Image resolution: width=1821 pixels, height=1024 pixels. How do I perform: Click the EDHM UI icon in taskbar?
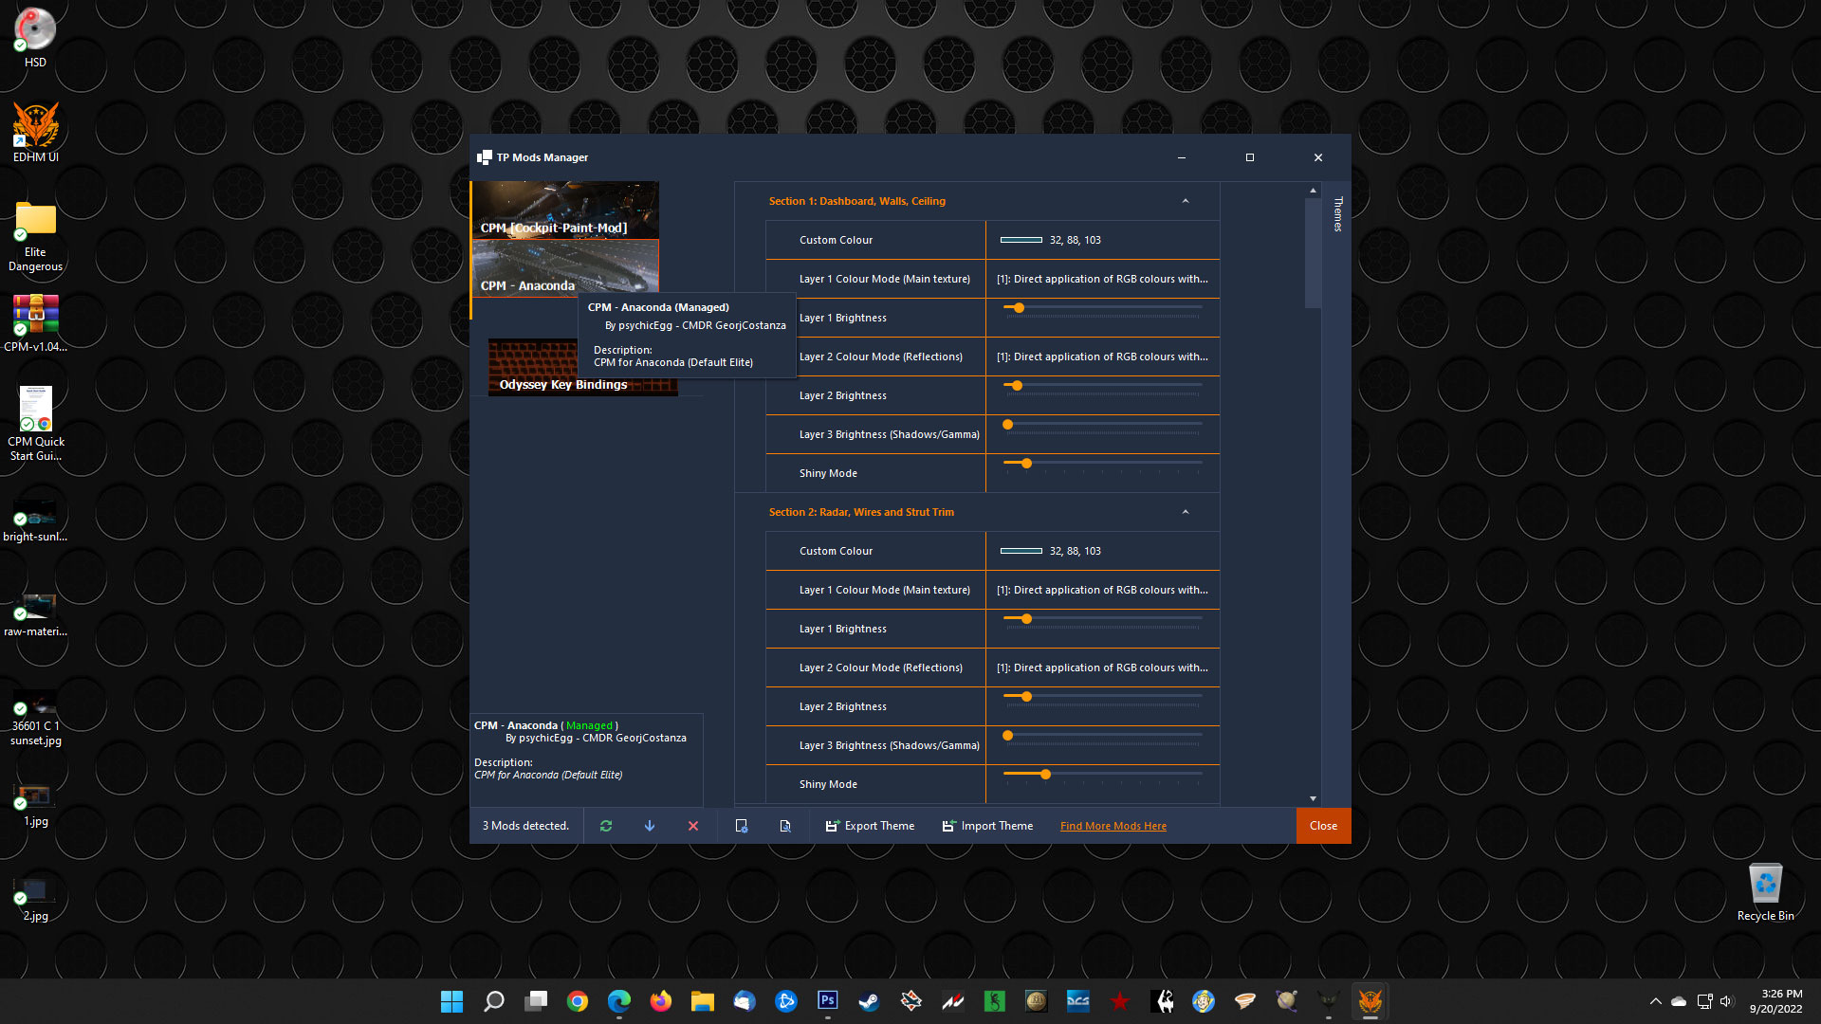click(1370, 1001)
